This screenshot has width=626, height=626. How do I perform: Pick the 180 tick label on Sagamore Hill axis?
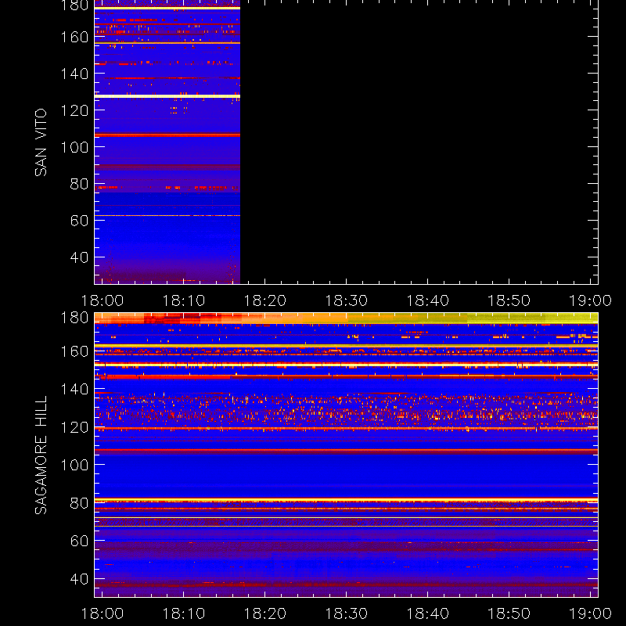click(x=74, y=318)
